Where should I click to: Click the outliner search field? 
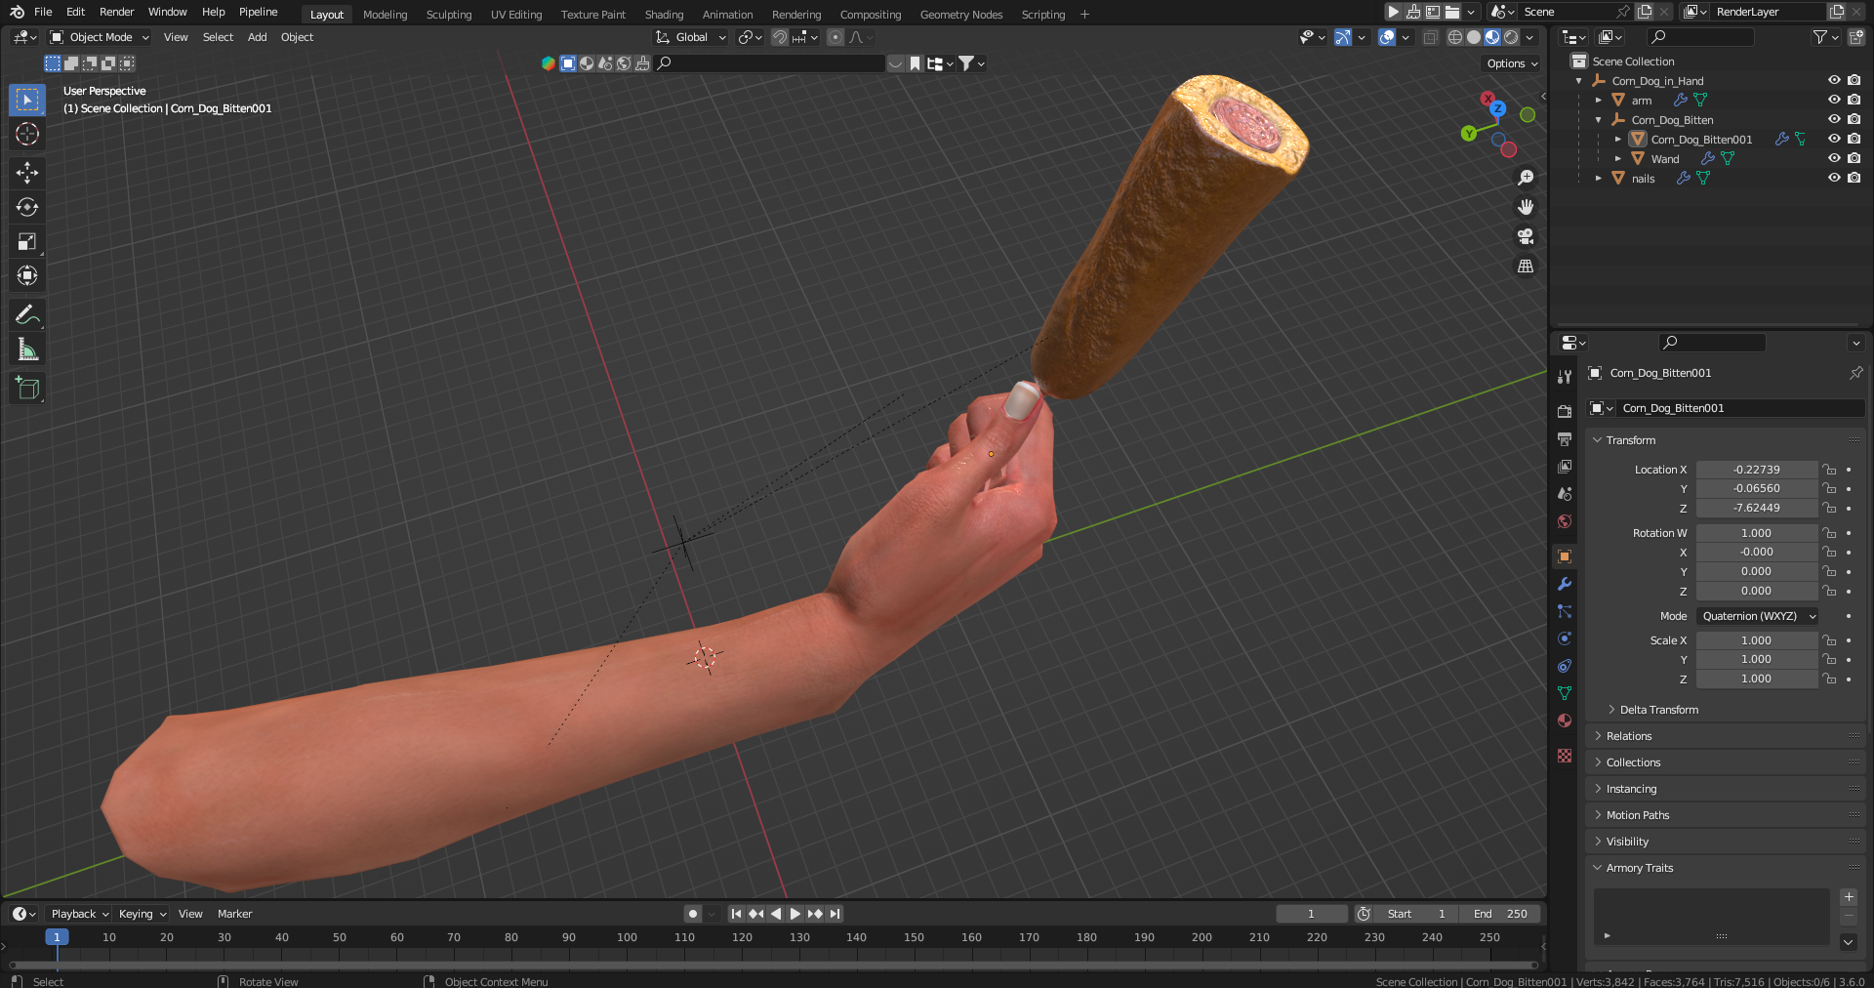coord(1700,37)
